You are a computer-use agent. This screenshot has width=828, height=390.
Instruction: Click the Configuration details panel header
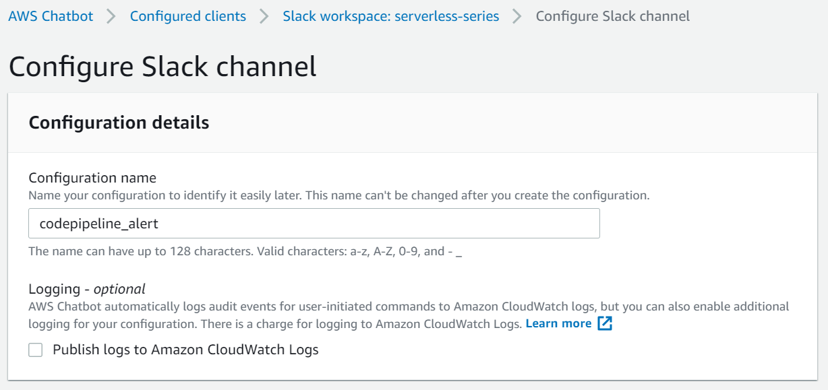(x=119, y=123)
